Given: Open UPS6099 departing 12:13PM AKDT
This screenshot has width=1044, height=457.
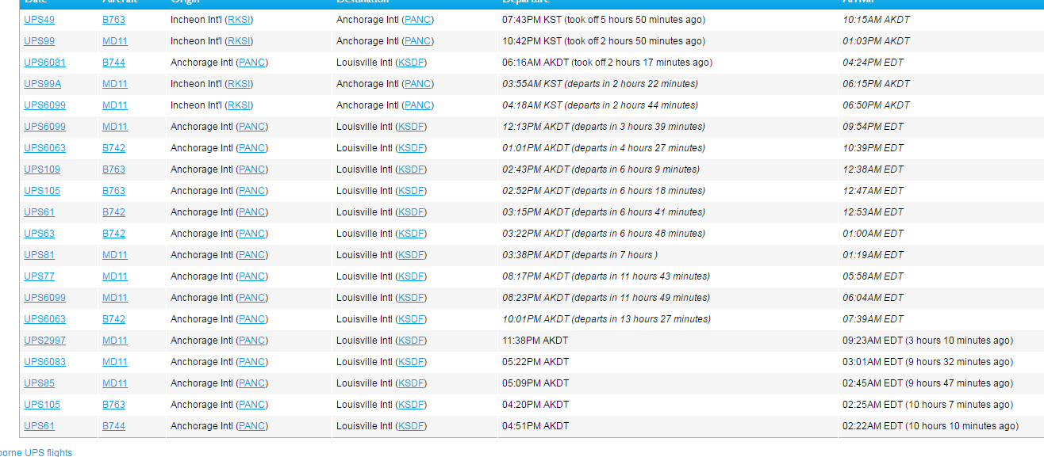Looking at the screenshot, I should pos(44,127).
